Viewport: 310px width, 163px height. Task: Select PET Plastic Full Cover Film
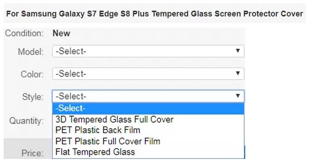148,141
